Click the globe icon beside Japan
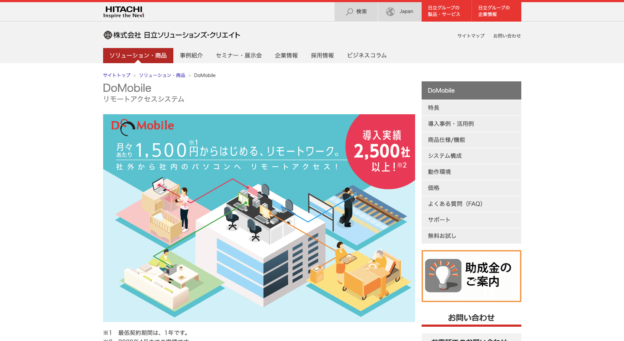The image size is (624, 341). (390, 12)
